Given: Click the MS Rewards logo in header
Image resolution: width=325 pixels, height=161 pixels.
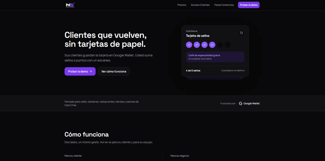Looking at the screenshot, I should pos(70,5).
